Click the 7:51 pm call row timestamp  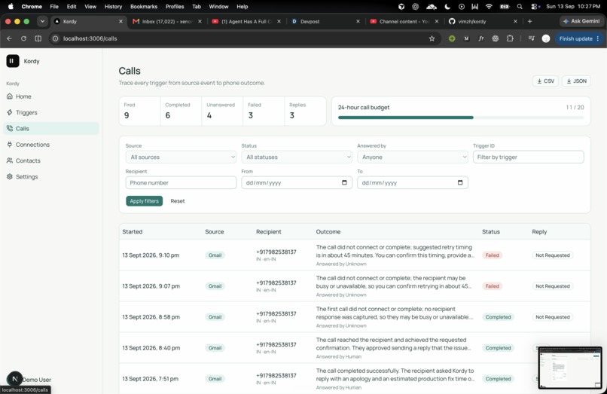[x=150, y=379]
